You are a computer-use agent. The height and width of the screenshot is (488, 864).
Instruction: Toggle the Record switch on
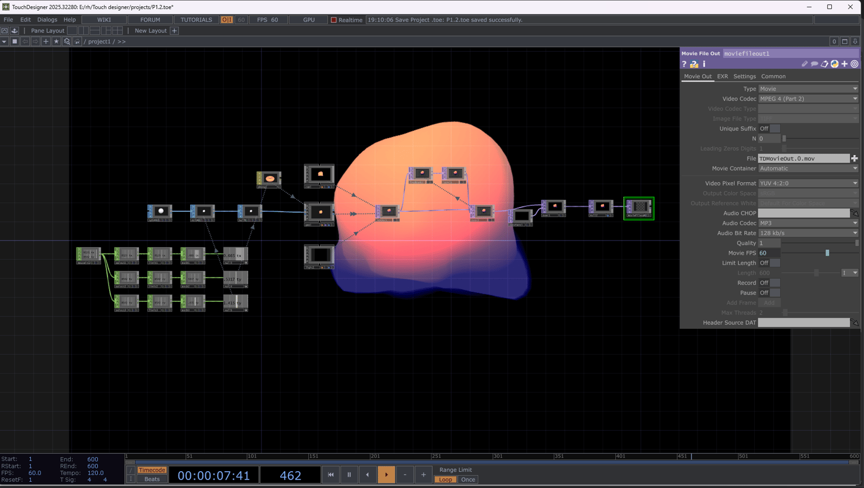pos(769,283)
